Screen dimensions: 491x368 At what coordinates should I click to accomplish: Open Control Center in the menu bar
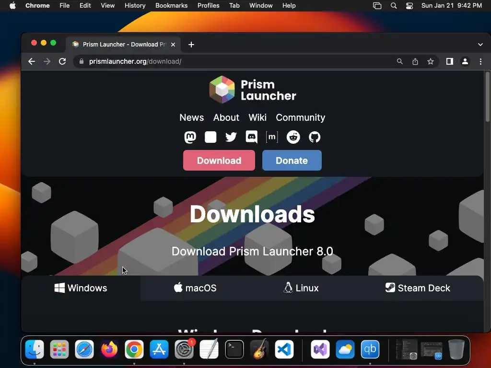409,6
